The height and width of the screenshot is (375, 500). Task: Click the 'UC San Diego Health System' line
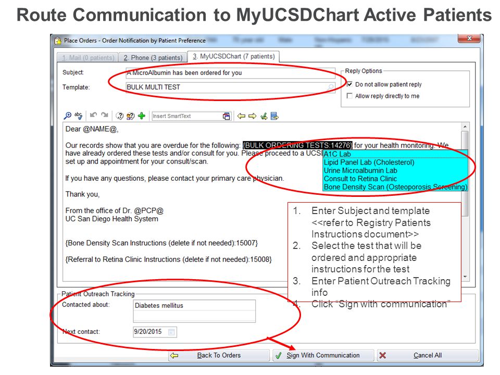click(x=111, y=219)
